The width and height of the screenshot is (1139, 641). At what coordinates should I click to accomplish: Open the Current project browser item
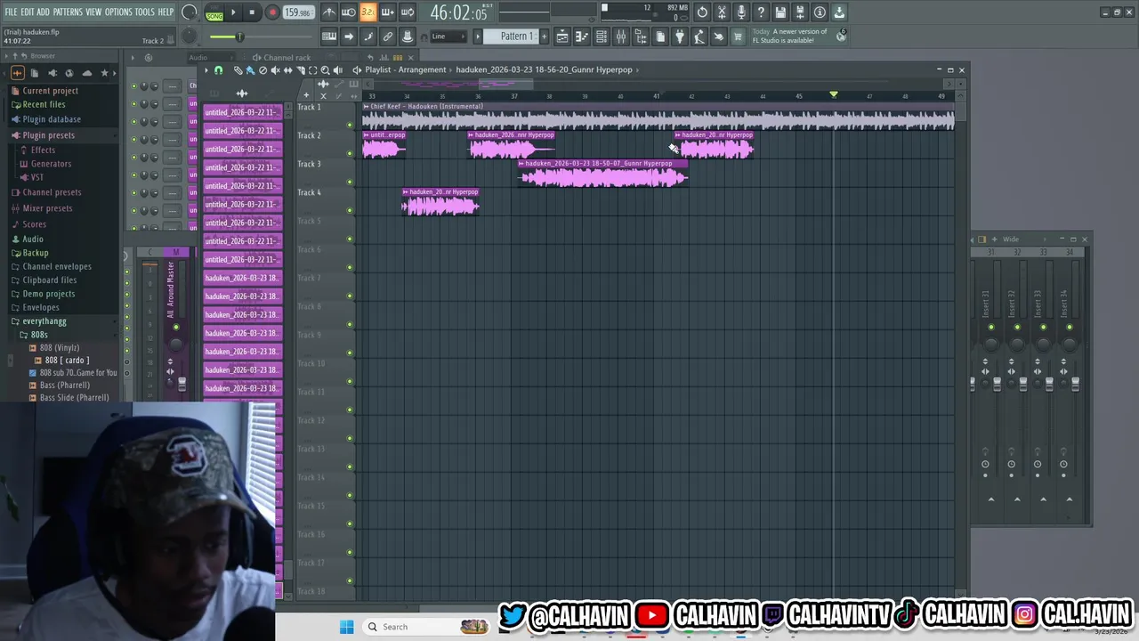pos(50,91)
